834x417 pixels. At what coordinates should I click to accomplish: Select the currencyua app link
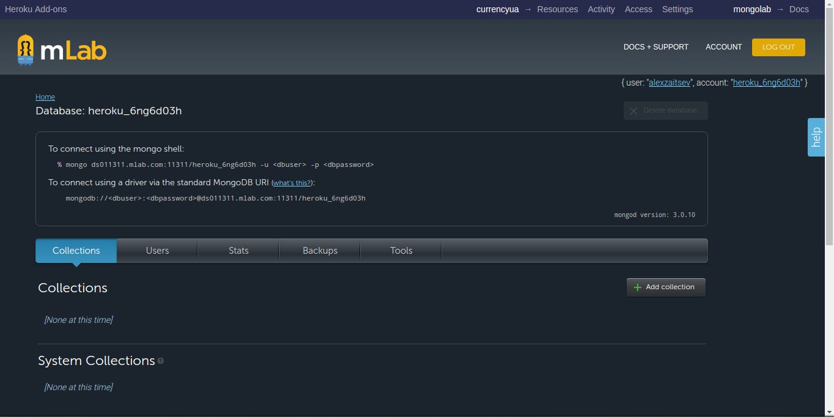[x=498, y=9]
